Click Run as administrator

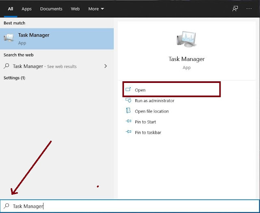click(x=154, y=101)
